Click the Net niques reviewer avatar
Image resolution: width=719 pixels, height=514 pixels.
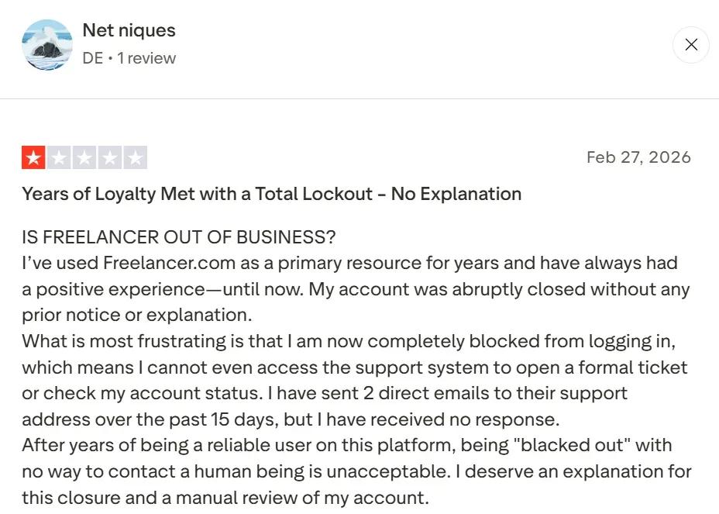[47, 45]
